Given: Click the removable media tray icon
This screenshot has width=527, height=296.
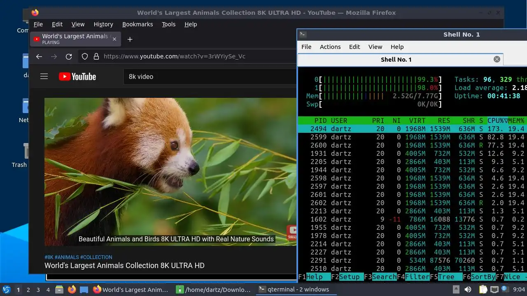Looking at the screenshot, I should pyautogui.click(x=456, y=289).
